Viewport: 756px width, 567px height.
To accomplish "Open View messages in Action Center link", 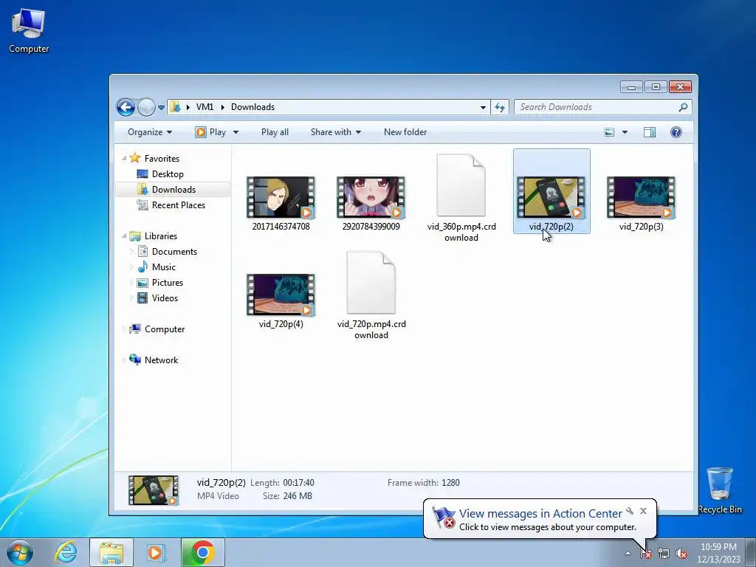I will point(540,514).
